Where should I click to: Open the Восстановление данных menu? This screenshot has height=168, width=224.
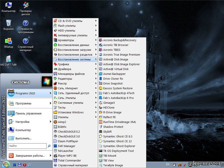[75, 45]
